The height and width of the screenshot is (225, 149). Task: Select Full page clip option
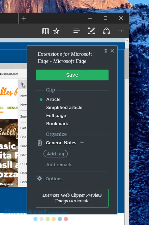pyautogui.click(x=56, y=116)
